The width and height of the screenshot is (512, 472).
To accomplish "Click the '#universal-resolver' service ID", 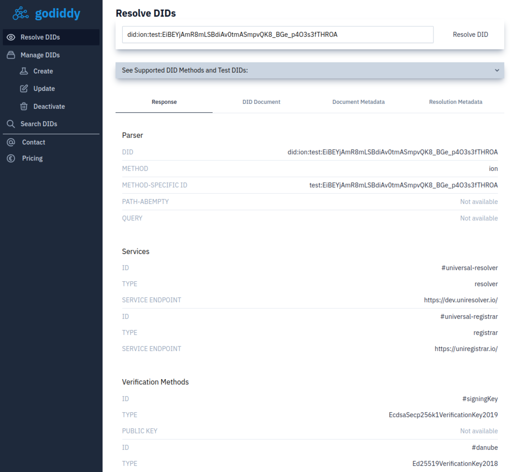I will (x=469, y=268).
